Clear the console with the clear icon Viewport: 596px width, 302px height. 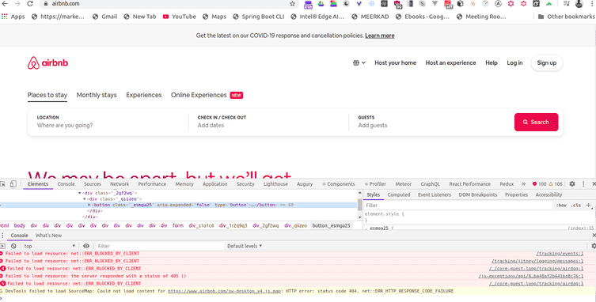(13, 246)
